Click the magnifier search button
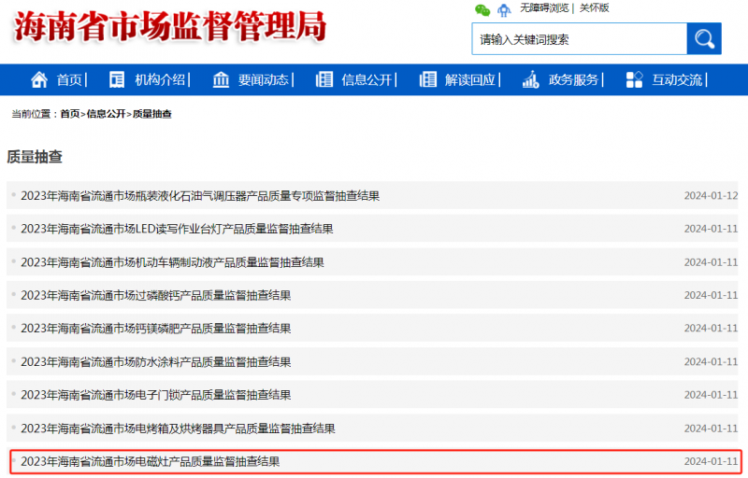Image resolution: width=748 pixels, height=478 pixels. coord(704,39)
